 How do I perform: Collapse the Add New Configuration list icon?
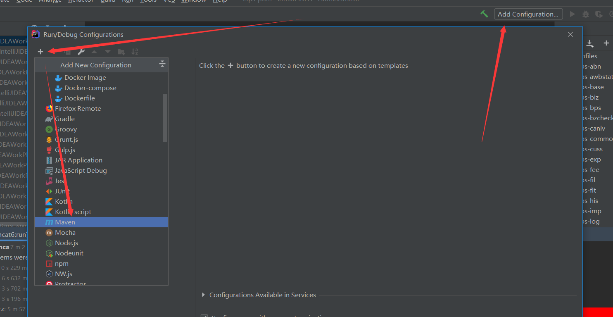(x=162, y=64)
